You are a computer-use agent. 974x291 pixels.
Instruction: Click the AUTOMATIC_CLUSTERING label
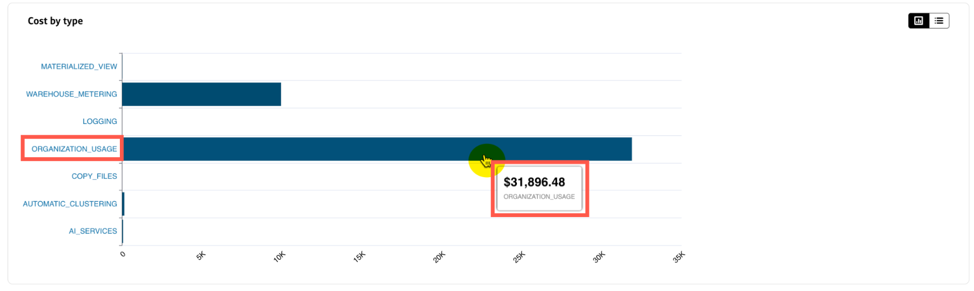tap(70, 204)
